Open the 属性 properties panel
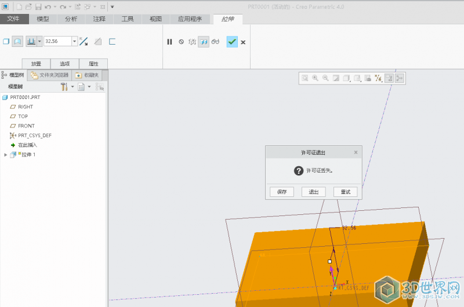This screenshot has width=464, height=307. (93, 64)
